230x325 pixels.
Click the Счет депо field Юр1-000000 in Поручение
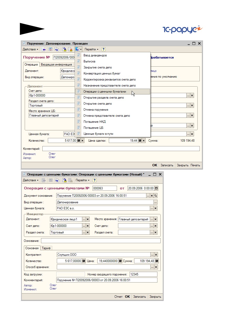click(x=52, y=95)
